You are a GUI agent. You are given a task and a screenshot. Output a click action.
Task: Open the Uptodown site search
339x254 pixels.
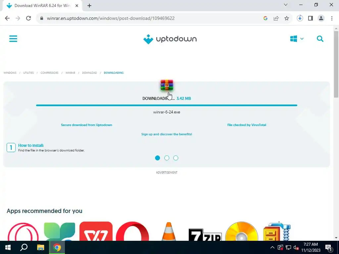(320, 39)
